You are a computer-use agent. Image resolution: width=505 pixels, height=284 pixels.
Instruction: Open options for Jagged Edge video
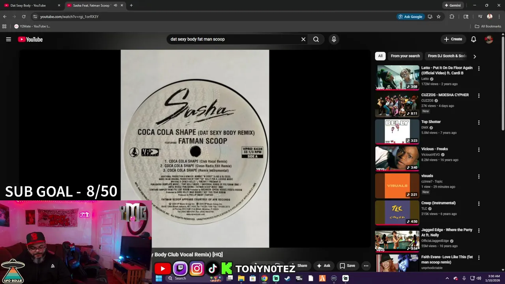coord(479,231)
